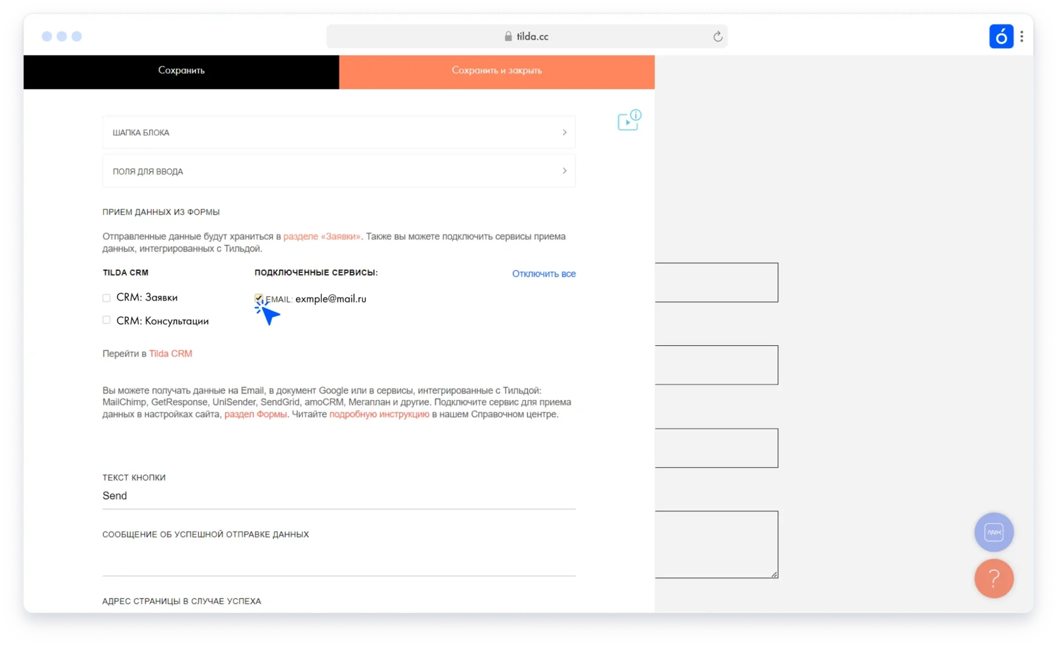Open the blue browser extension icon
The height and width of the screenshot is (645, 1056).
1001,36
